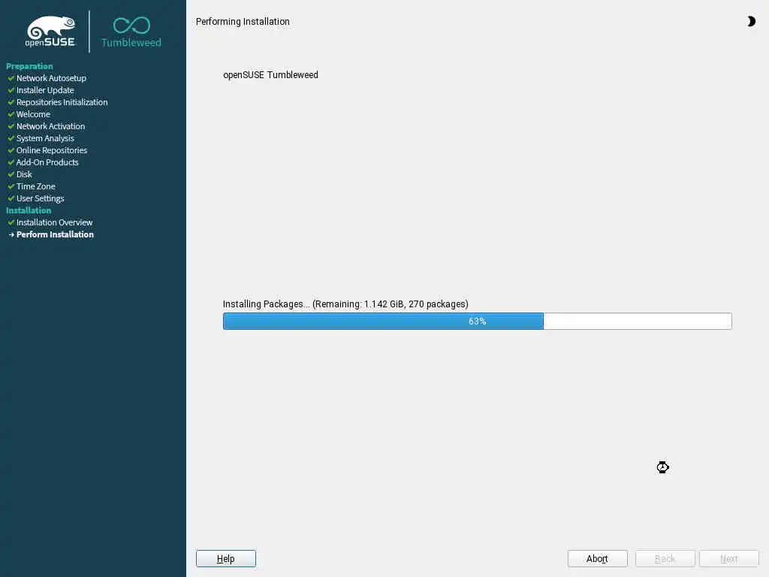Click the greyed-out Back button
The width and height of the screenshot is (769, 577).
click(x=665, y=558)
